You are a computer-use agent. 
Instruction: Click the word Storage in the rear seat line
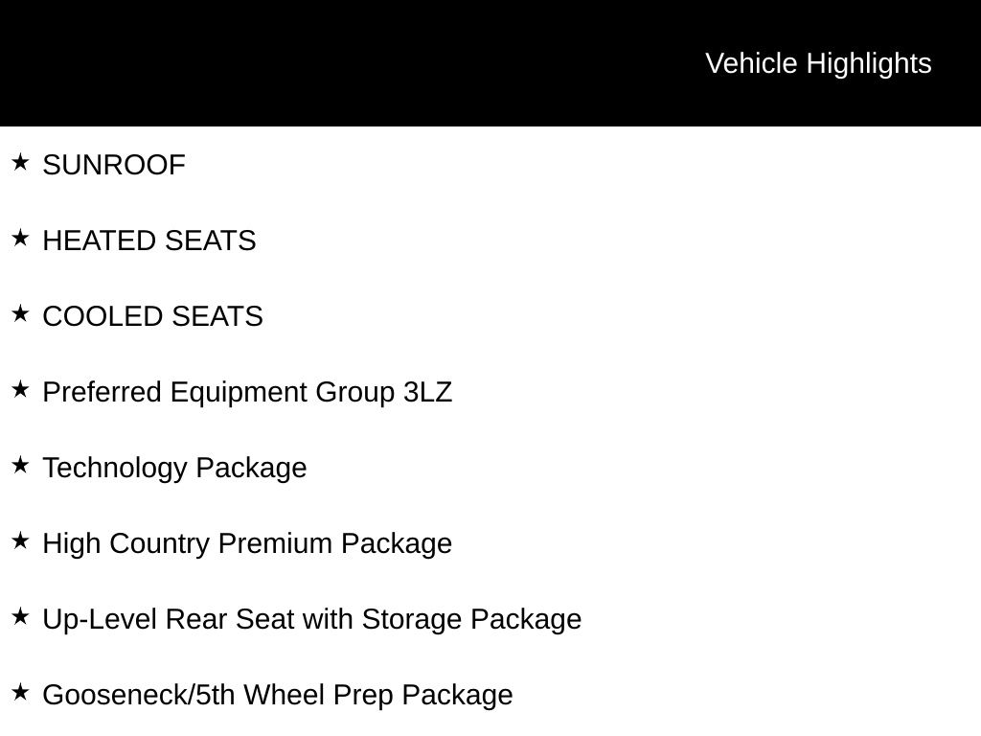[x=412, y=619]
